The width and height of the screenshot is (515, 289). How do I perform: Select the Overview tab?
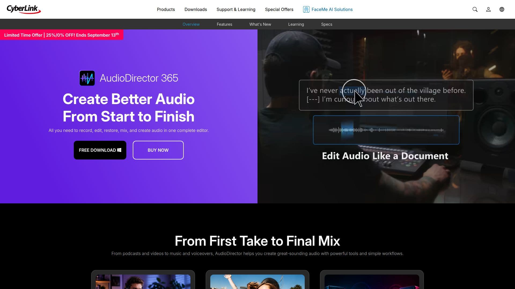191,24
